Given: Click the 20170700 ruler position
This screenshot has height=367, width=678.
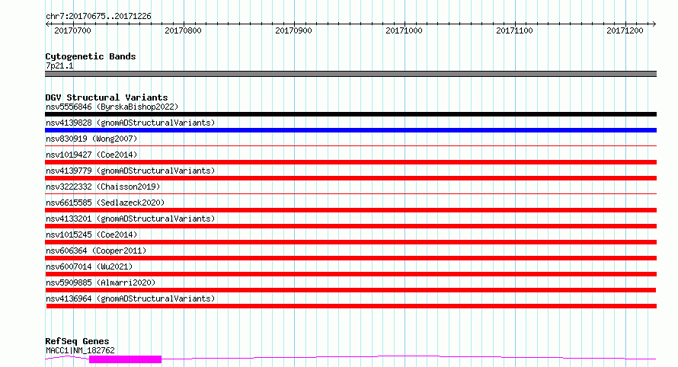Looking at the screenshot, I should tap(72, 30).
